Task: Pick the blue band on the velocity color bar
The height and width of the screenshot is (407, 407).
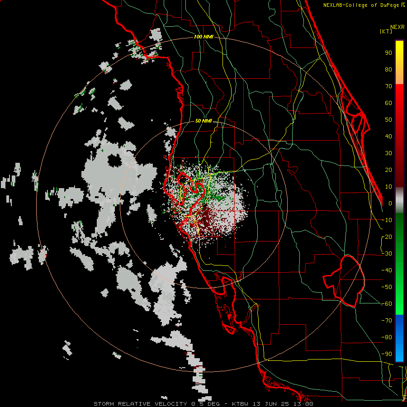Action: click(x=399, y=338)
